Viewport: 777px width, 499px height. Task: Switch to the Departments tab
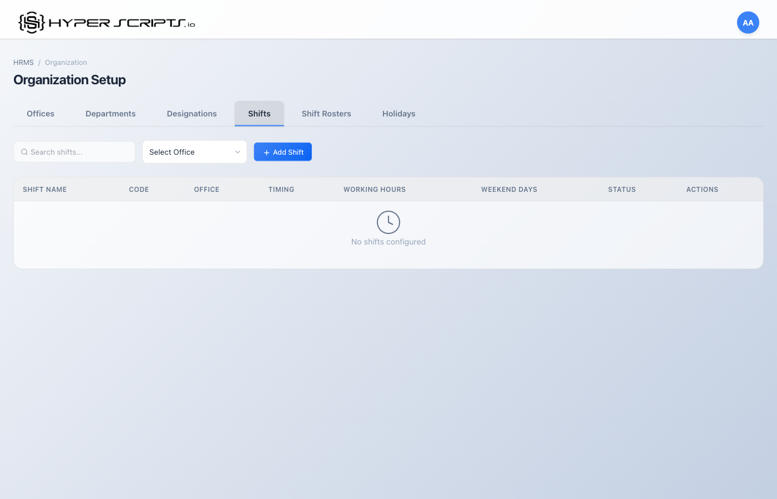click(110, 113)
